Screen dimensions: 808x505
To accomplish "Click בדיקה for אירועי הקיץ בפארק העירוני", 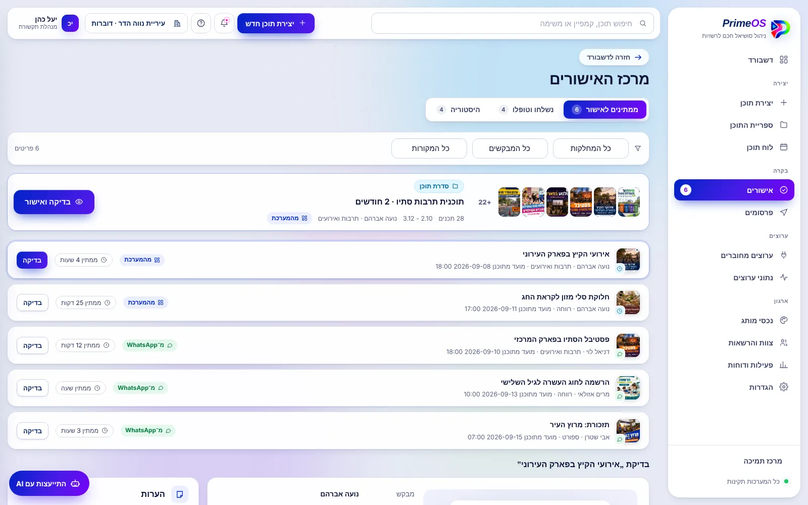I will coord(32,260).
